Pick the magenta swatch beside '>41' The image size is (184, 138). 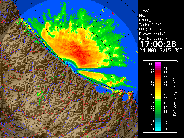coord(158,64)
